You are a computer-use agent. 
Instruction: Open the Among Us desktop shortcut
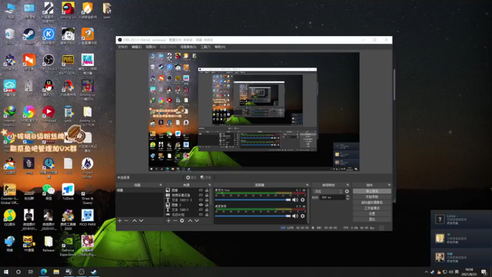coord(68,10)
